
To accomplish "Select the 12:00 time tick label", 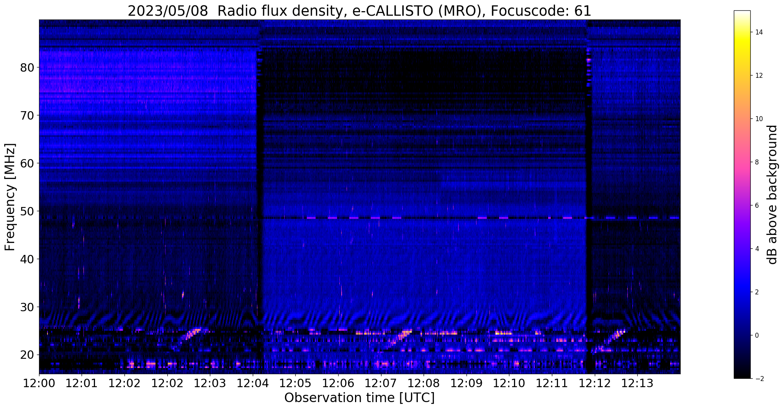I will click(39, 383).
